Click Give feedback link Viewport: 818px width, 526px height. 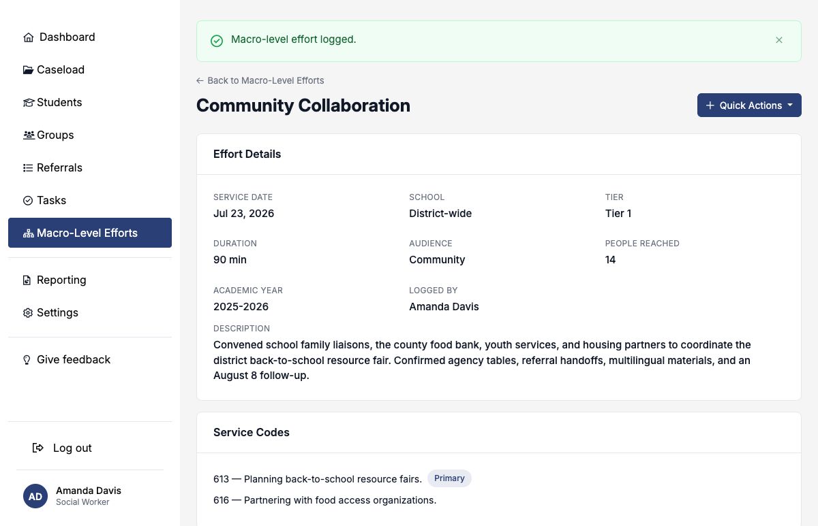click(x=90, y=359)
